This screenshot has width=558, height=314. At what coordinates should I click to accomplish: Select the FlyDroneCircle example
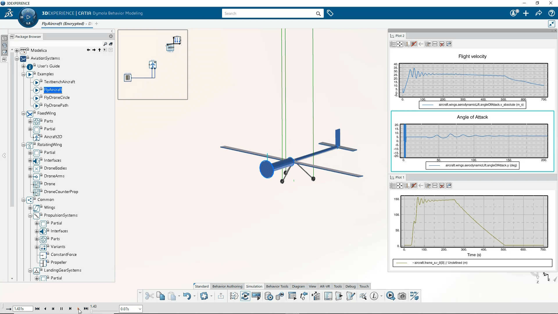[57, 97]
